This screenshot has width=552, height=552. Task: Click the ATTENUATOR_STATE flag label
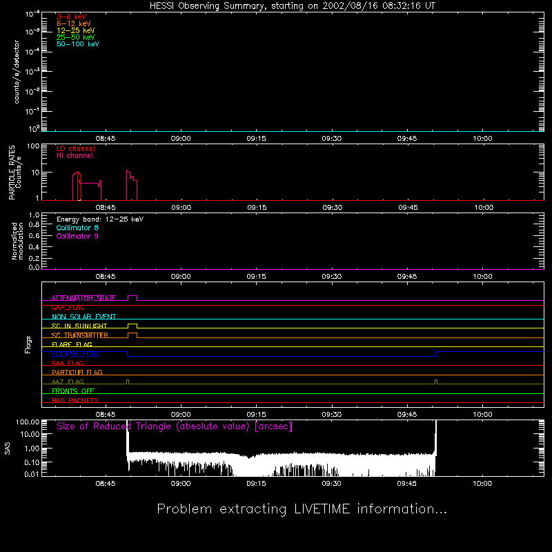(83, 298)
